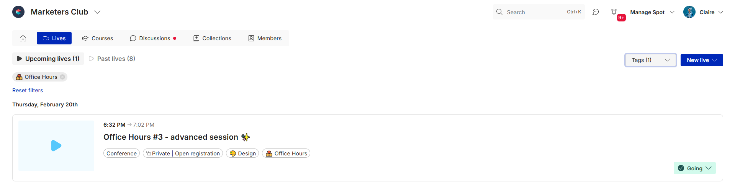Click the Private lock icon tag
This screenshot has width=735, height=186.
click(149, 153)
